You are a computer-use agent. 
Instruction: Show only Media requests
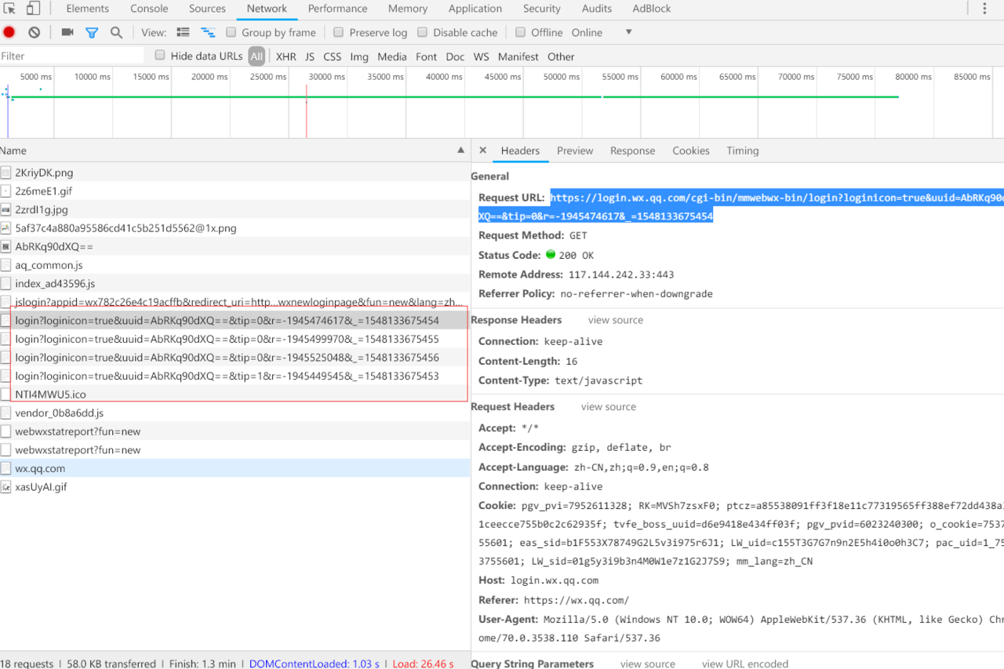[392, 56]
